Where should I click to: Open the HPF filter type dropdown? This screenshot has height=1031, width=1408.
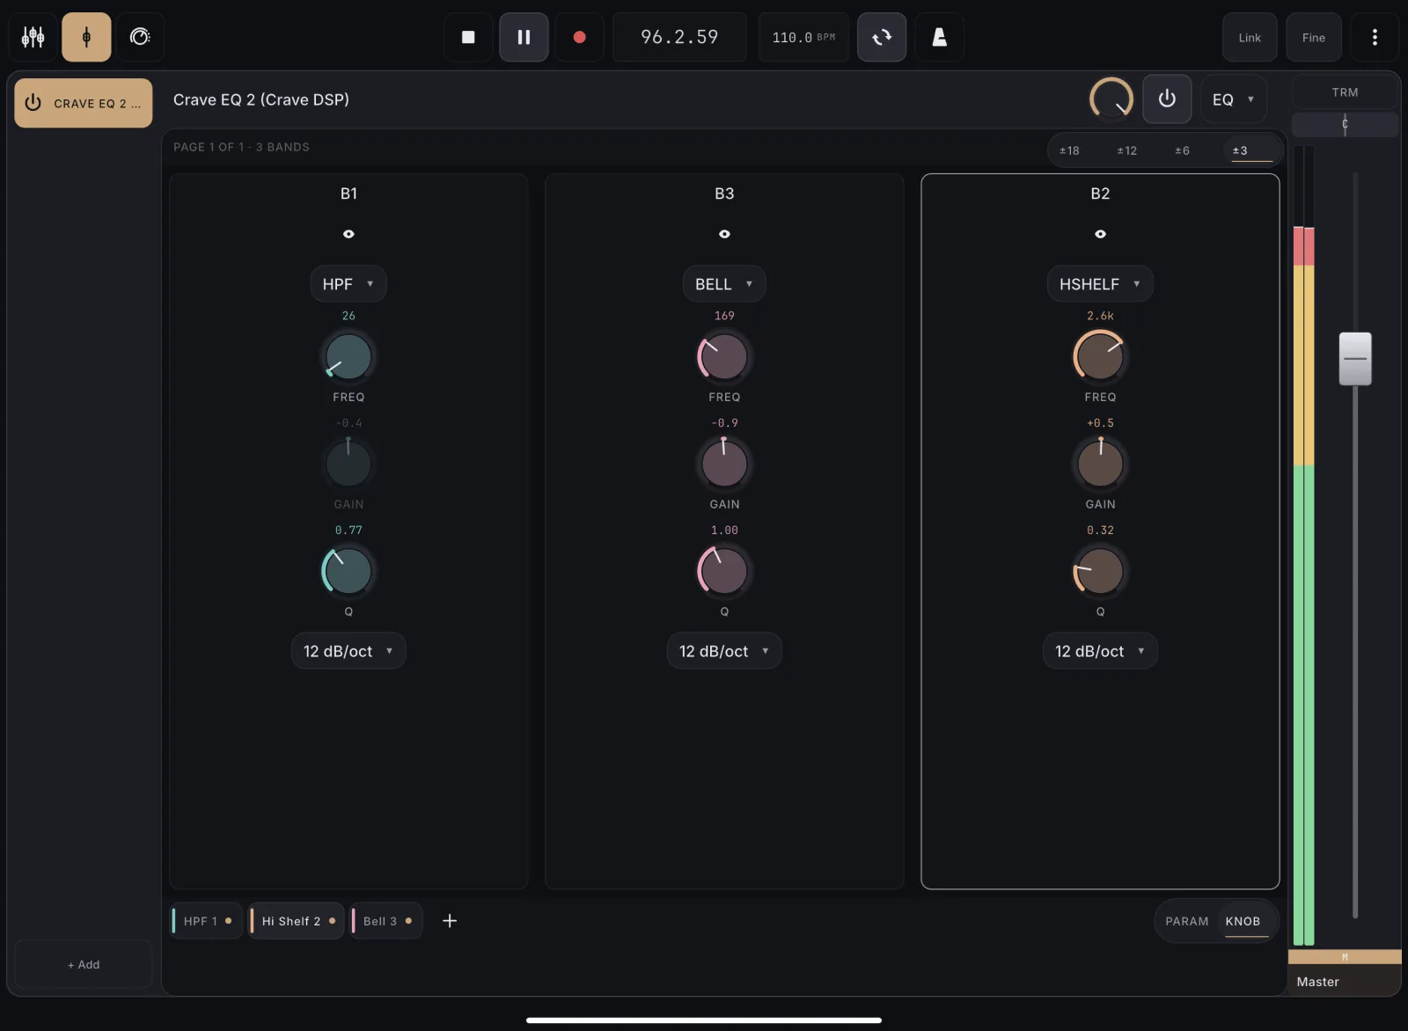click(x=348, y=284)
